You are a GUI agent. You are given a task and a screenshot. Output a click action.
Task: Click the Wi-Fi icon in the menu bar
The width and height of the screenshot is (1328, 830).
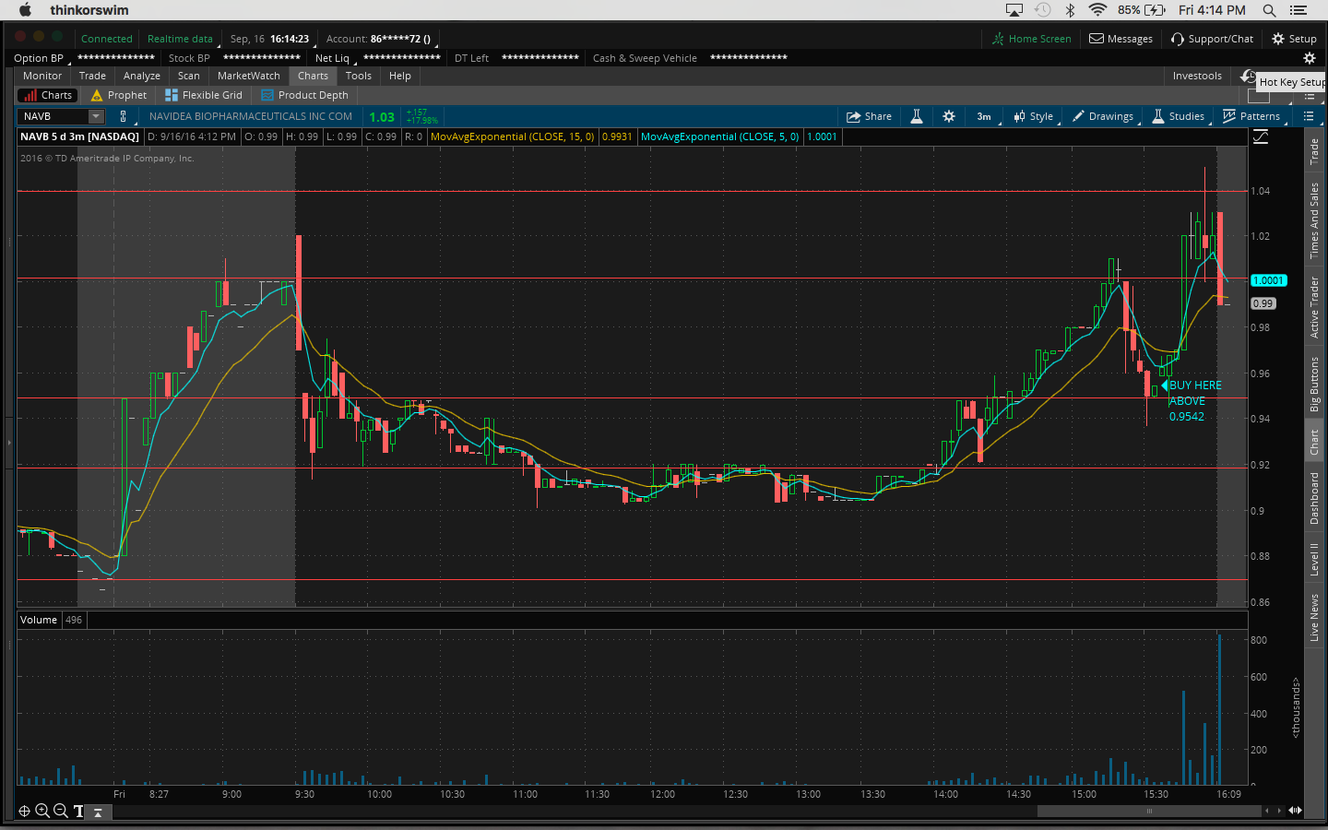tap(1097, 10)
